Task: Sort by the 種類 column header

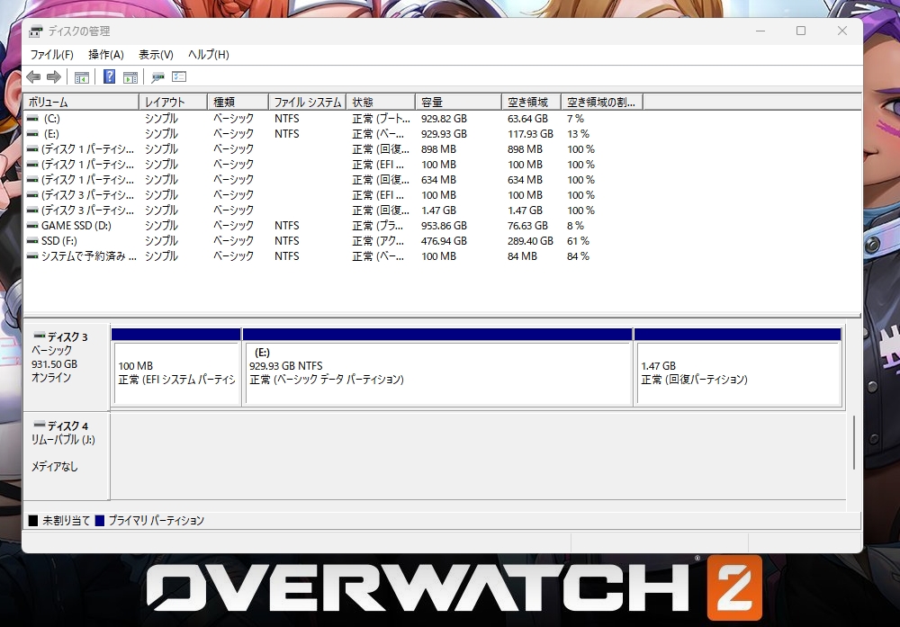Action: [238, 103]
